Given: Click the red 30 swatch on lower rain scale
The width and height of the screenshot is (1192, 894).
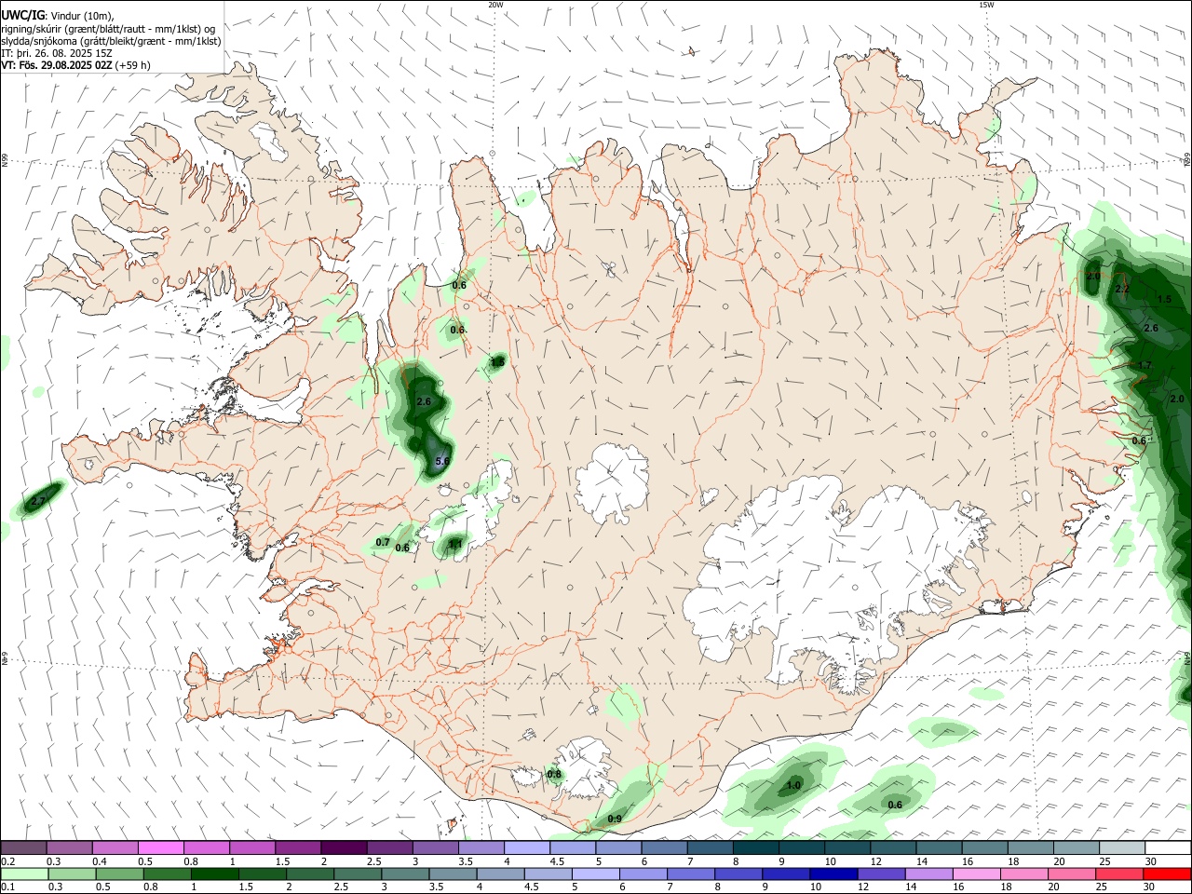Looking at the screenshot, I should 1167,874.
